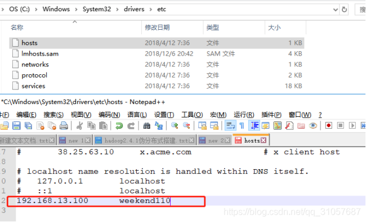Click the Redo arrow icon

tap(131, 126)
